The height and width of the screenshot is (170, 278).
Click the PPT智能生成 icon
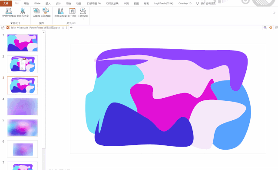[x=9, y=11]
